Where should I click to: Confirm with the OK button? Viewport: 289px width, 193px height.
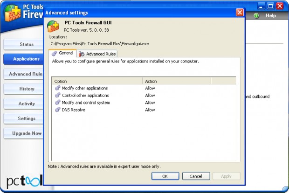[165, 176]
